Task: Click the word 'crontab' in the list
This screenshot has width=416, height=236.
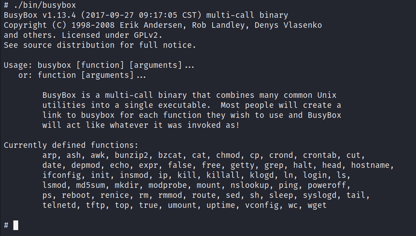Action: pos(320,155)
